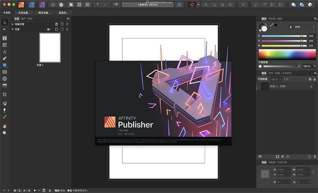
Task: Pick the Table tool
Action: click(5, 45)
